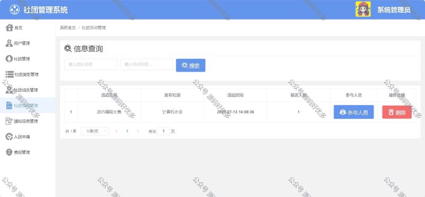Open 参与人员 for 团内编程大赛
The height and width of the screenshot is (197, 425).
354,112
